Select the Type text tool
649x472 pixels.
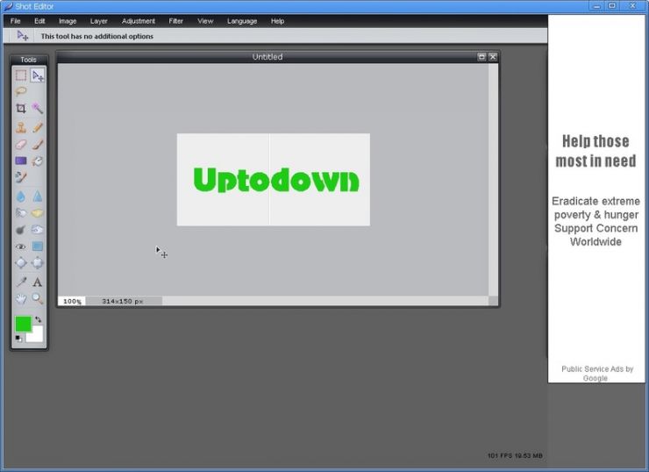click(38, 282)
